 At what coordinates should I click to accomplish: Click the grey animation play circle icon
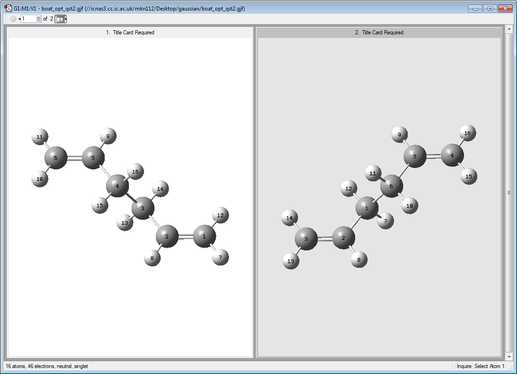tap(13, 19)
